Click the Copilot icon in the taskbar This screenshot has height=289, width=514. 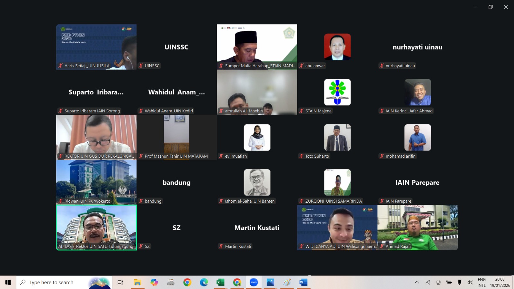pos(154,282)
